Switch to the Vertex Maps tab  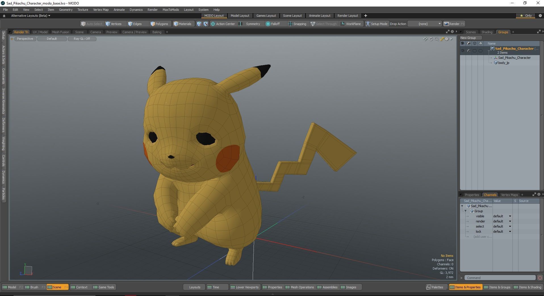click(509, 195)
